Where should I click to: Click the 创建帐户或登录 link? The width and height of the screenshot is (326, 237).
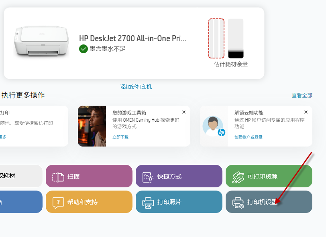248,137
